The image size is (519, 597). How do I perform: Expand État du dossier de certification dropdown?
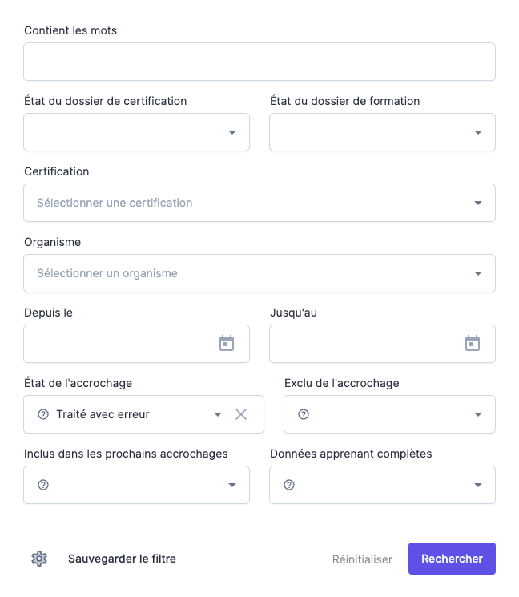click(232, 132)
